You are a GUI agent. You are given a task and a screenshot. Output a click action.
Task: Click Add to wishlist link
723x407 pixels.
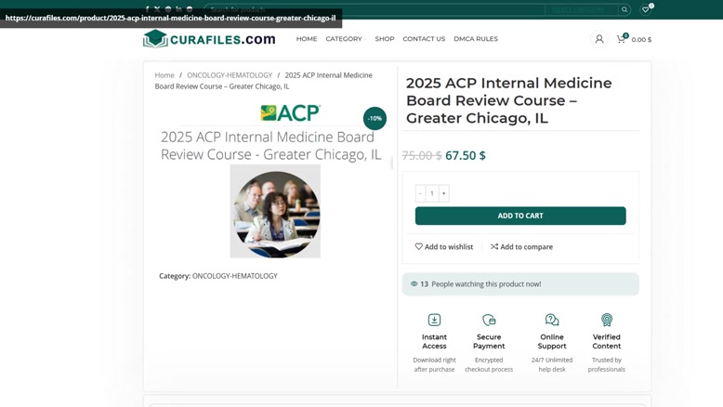pyautogui.click(x=444, y=246)
